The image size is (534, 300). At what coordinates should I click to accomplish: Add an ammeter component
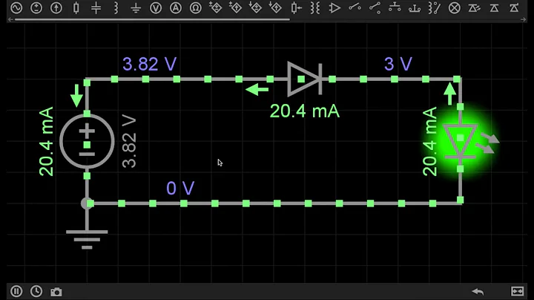pyautogui.click(x=176, y=8)
